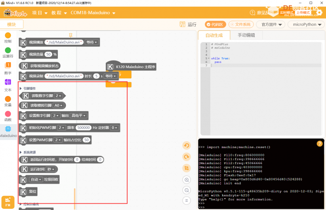Open 秒 unit dropdown on 运行时间 block
The width and height of the screenshot is (326, 210).
click(51, 169)
